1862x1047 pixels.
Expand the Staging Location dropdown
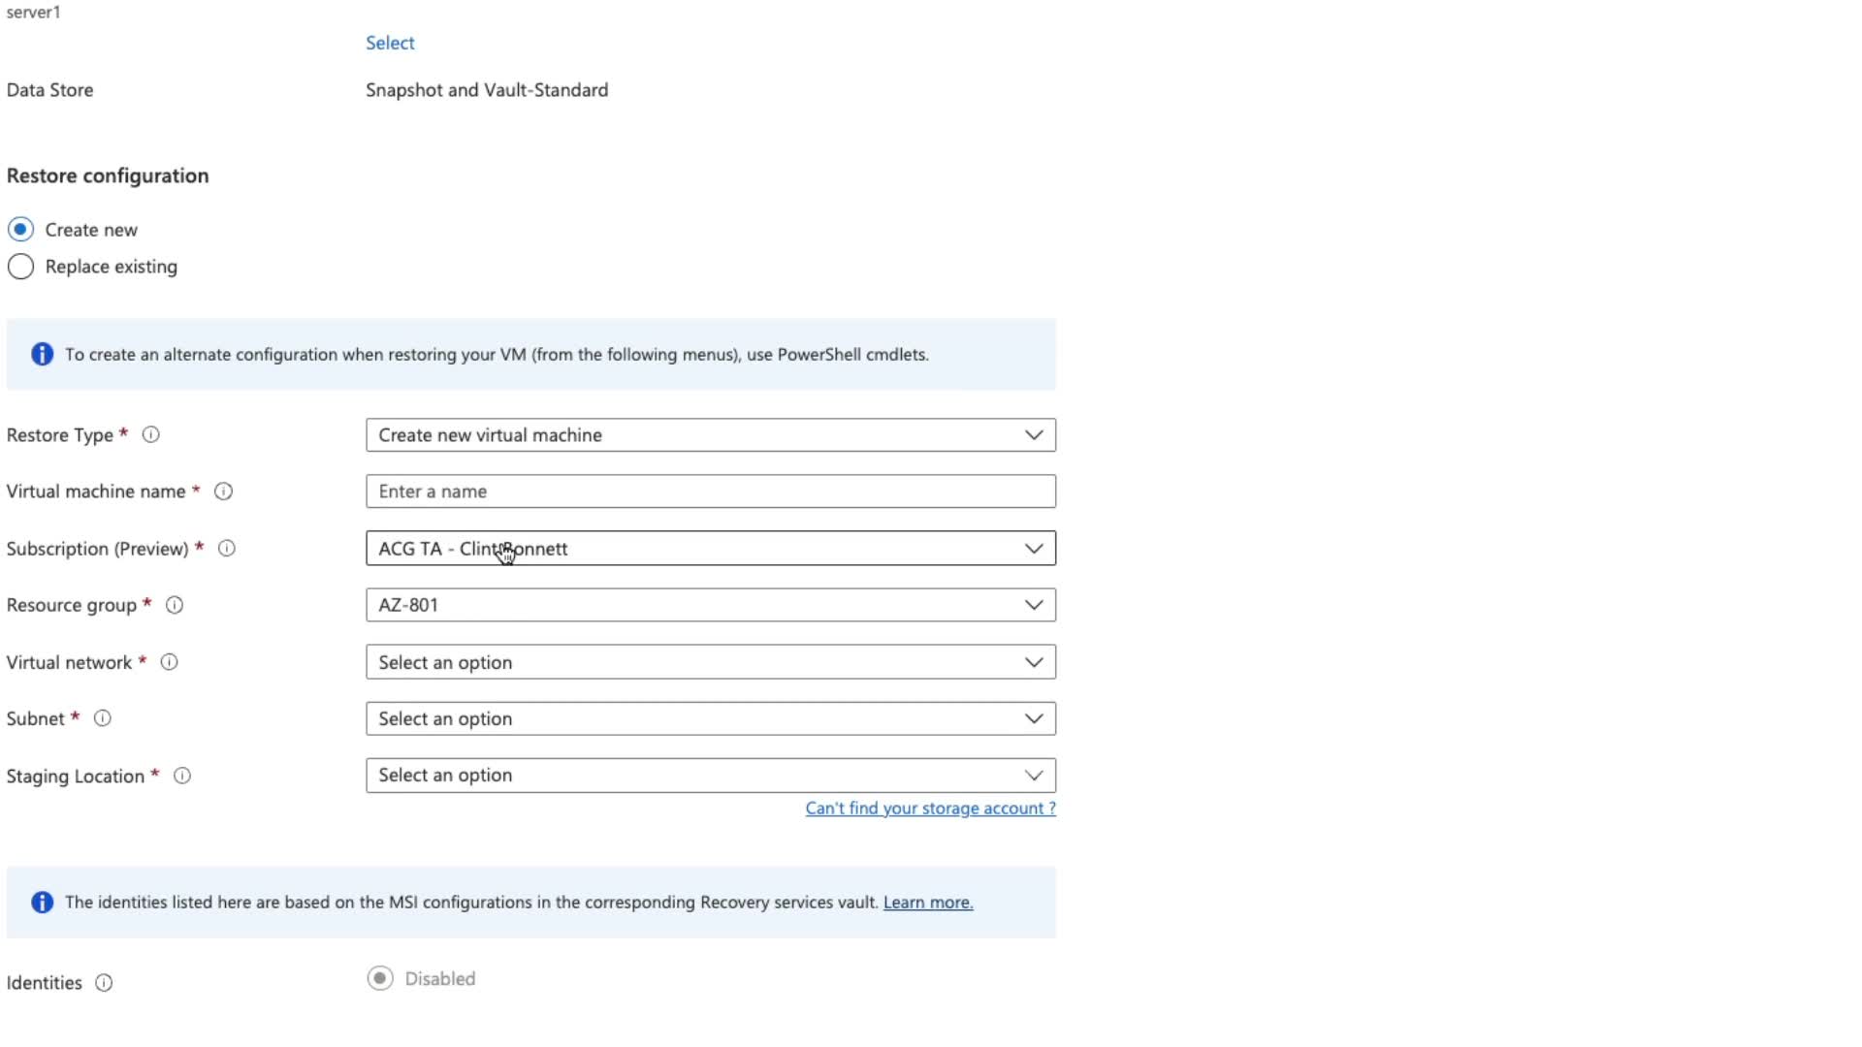(x=710, y=776)
